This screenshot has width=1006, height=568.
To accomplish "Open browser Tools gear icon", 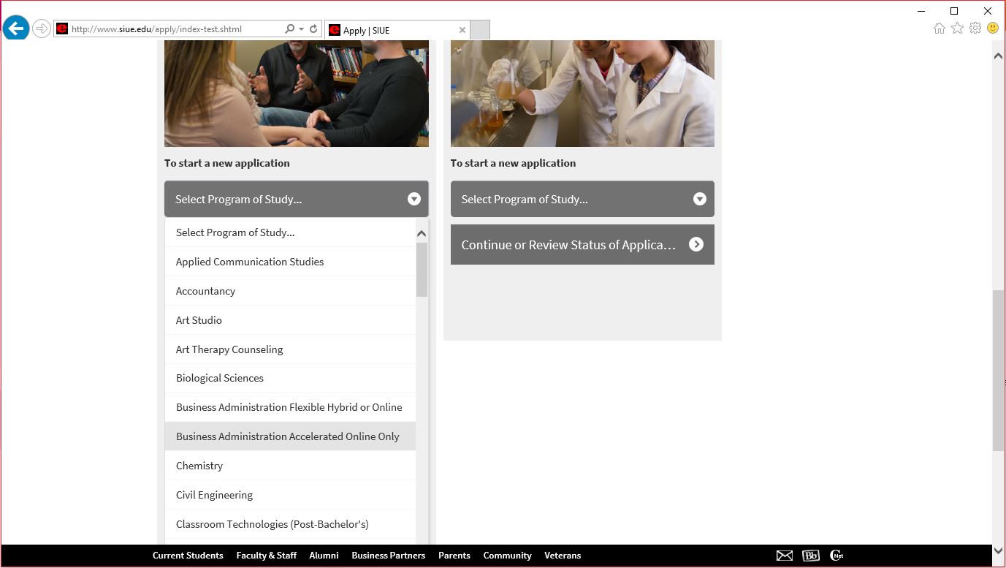I will pos(975,29).
